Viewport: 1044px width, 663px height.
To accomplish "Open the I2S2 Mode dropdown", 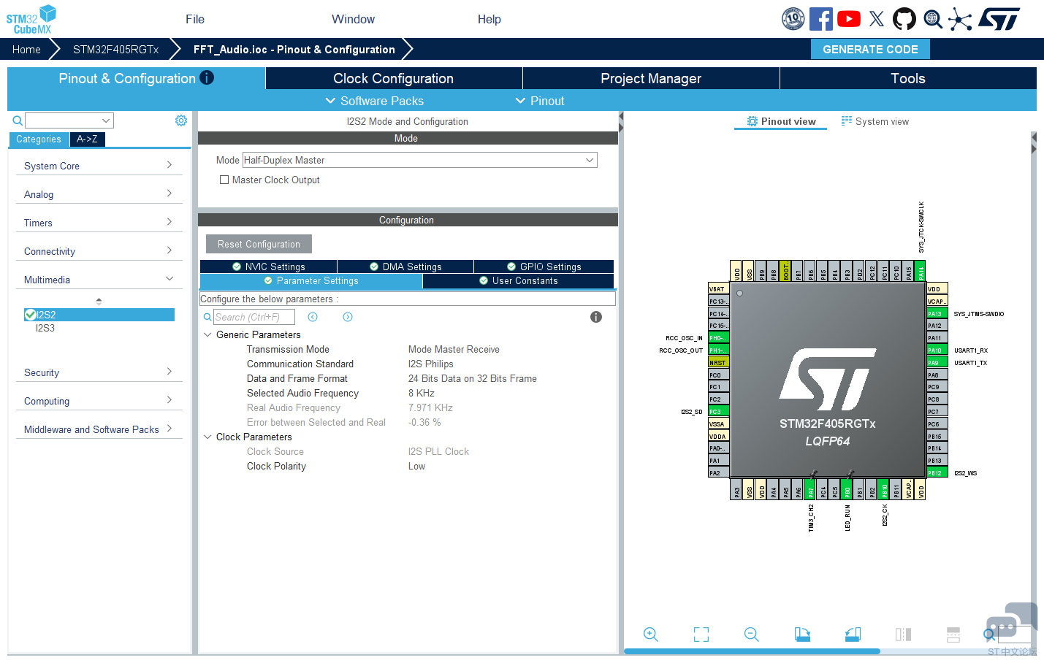I will pos(420,160).
